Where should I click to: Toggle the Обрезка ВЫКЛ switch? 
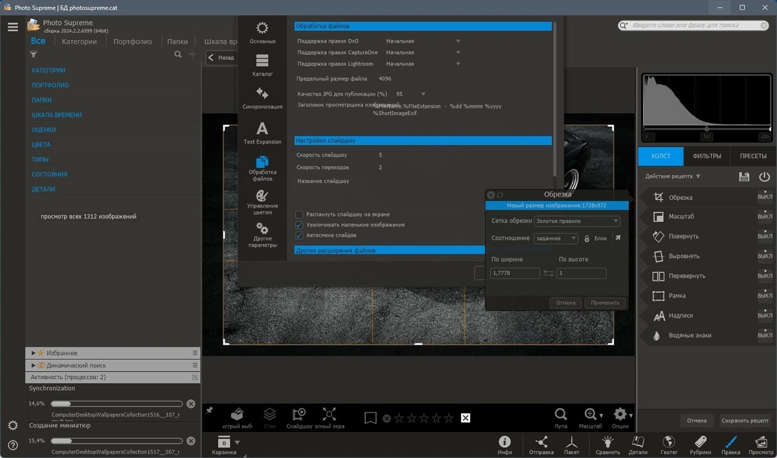[765, 197]
